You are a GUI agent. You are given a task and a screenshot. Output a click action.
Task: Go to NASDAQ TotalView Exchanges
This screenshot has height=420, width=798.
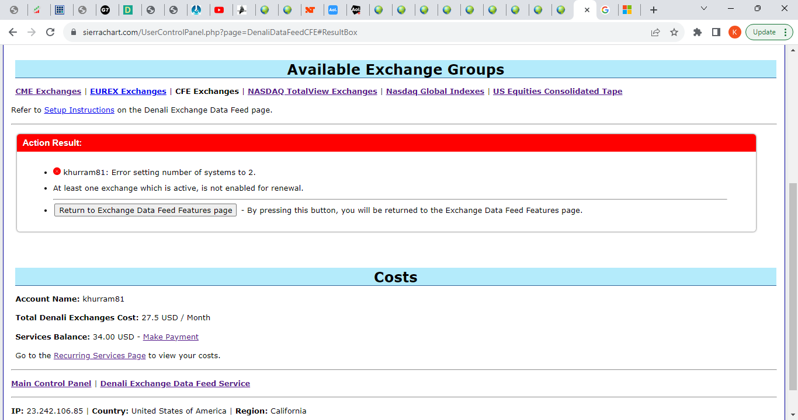pyautogui.click(x=312, y=91)
